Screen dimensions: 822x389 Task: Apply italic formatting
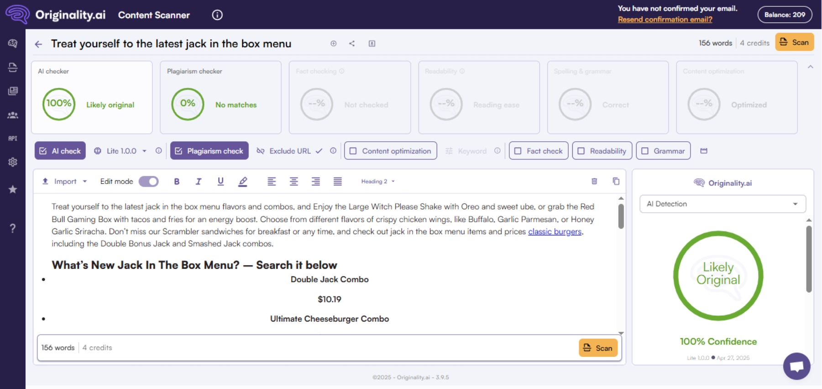coord(199,181)
